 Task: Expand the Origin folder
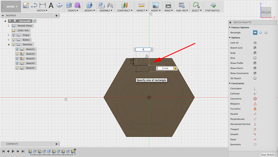tap(8, 35)
